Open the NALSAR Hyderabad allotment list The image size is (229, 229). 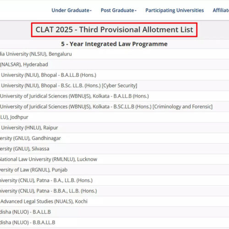[x=24, y=65]
